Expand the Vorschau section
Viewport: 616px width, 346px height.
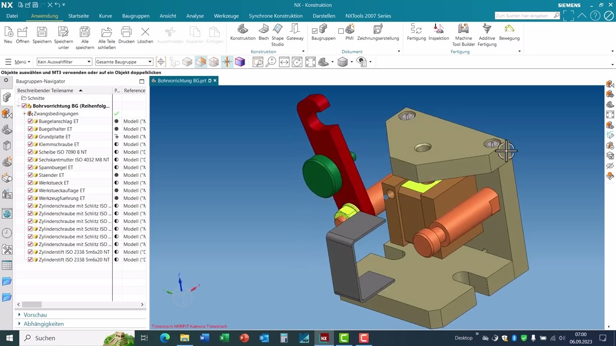pyautogui.click(x=19, y=315)
